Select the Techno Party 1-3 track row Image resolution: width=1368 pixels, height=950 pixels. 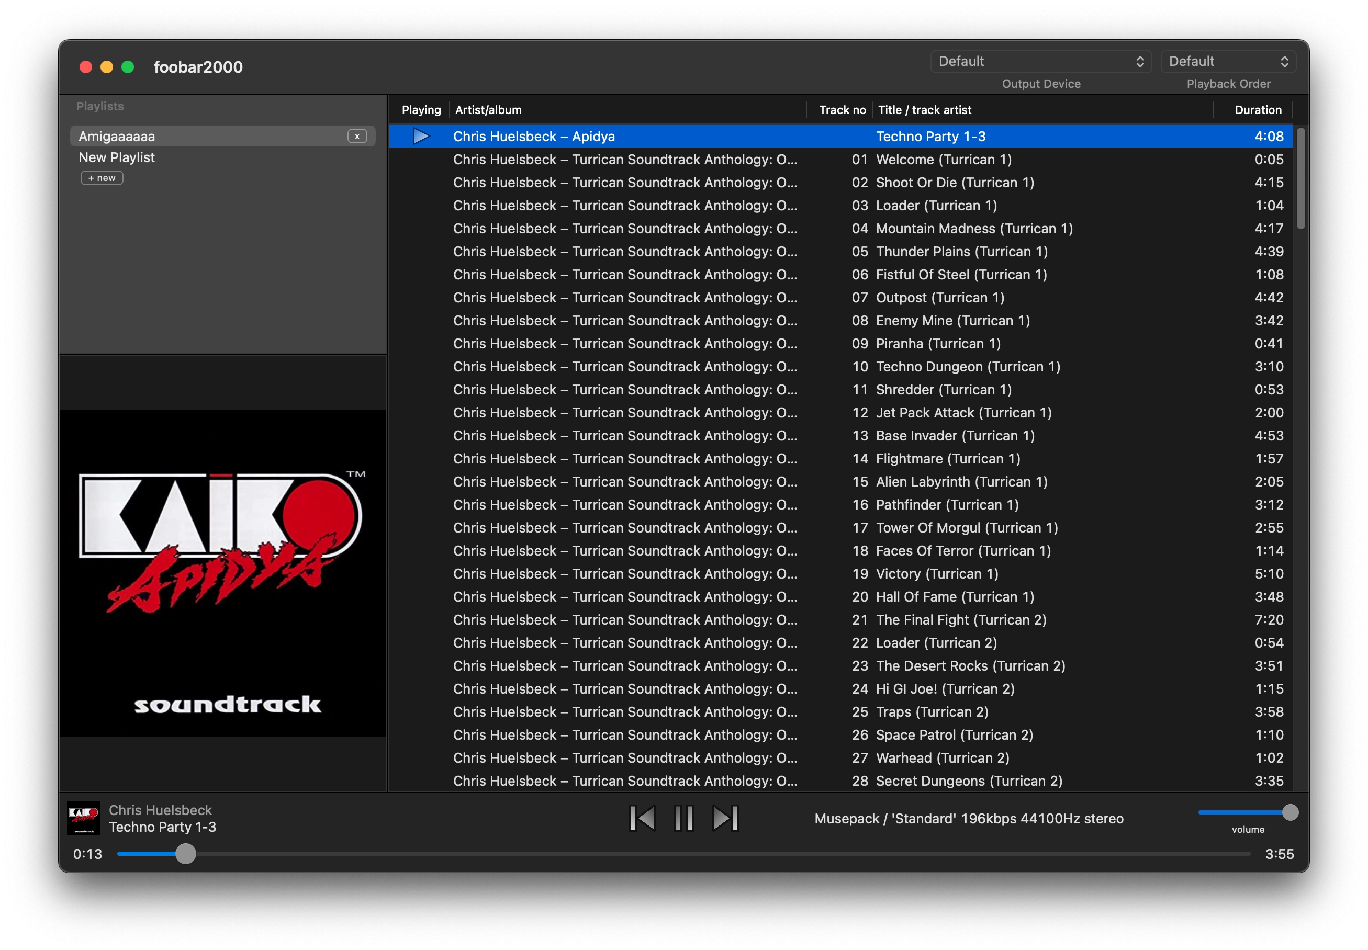click(840, 137)
